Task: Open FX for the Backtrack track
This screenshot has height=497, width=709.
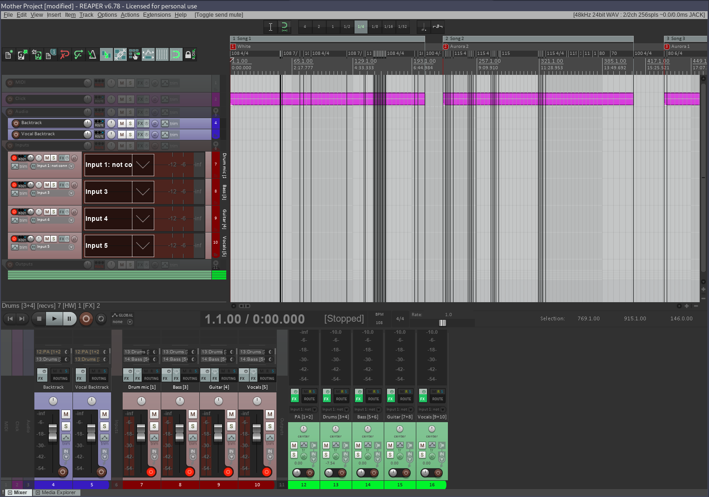Action: 140,123
